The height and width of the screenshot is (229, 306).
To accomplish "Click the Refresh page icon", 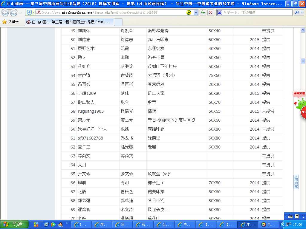I will 203,13.
